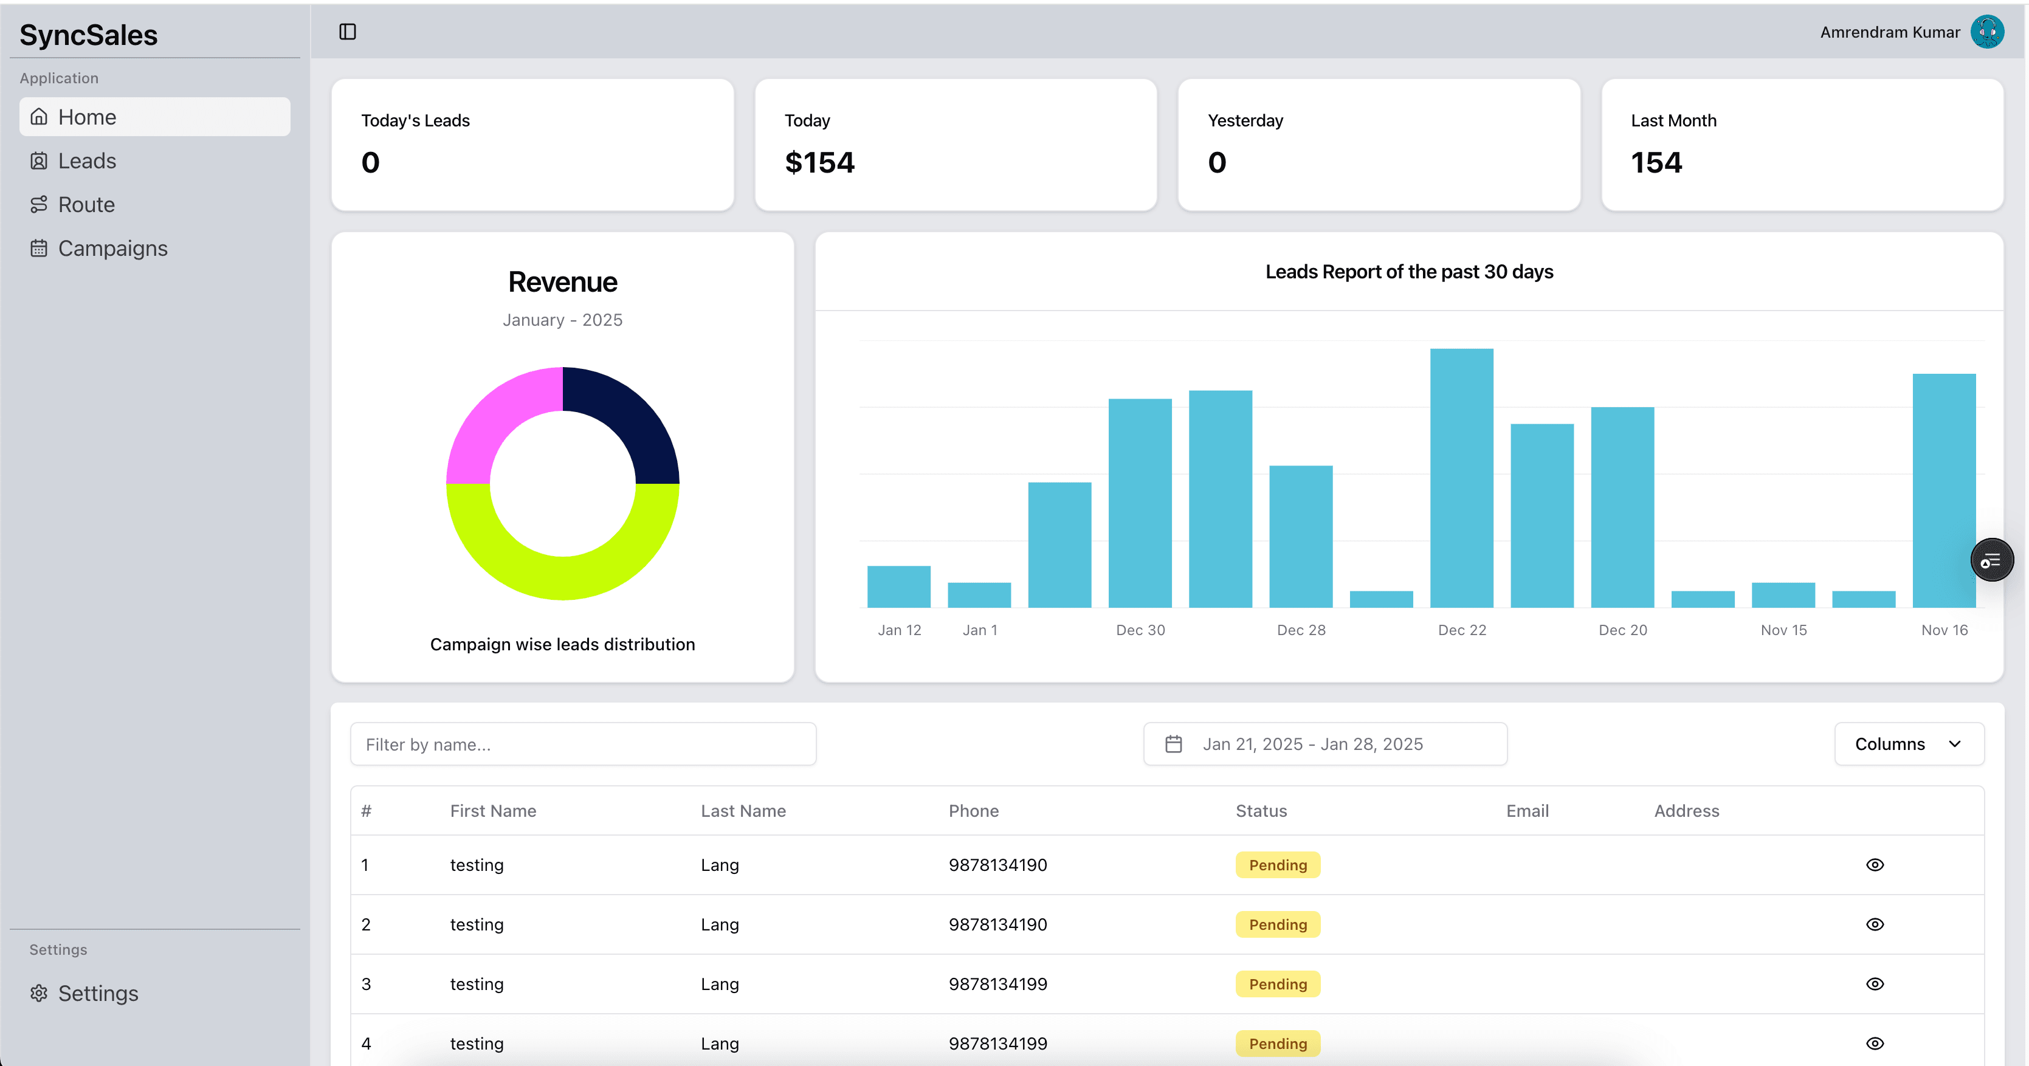Open the Campaigns page
Viewport: 2029px width, 1066px height.
click(x=154, y=249)
